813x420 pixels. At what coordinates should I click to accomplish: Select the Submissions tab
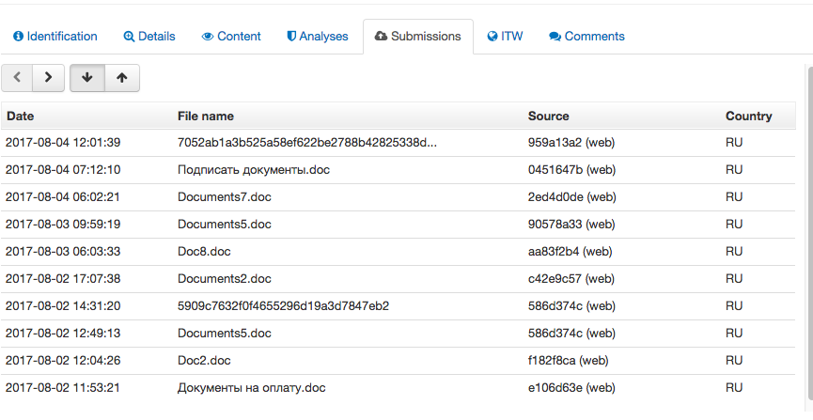click(417, 37)
